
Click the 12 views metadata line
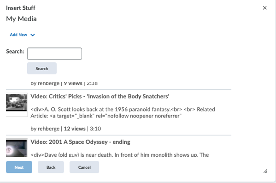pyautogui.click(x=65, y=129)
